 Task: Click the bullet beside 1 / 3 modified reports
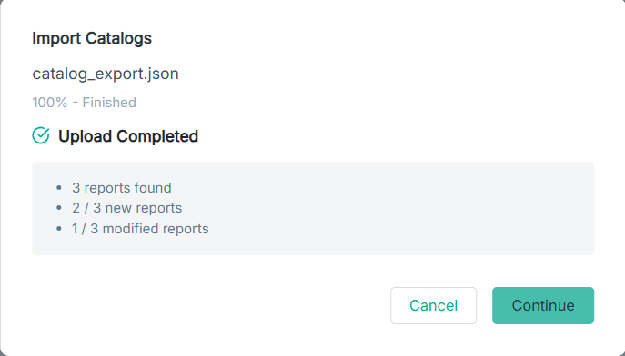[59, 229]
